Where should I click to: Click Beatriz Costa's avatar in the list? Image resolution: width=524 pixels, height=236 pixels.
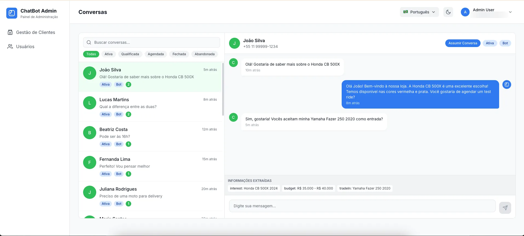click(90, 133)
